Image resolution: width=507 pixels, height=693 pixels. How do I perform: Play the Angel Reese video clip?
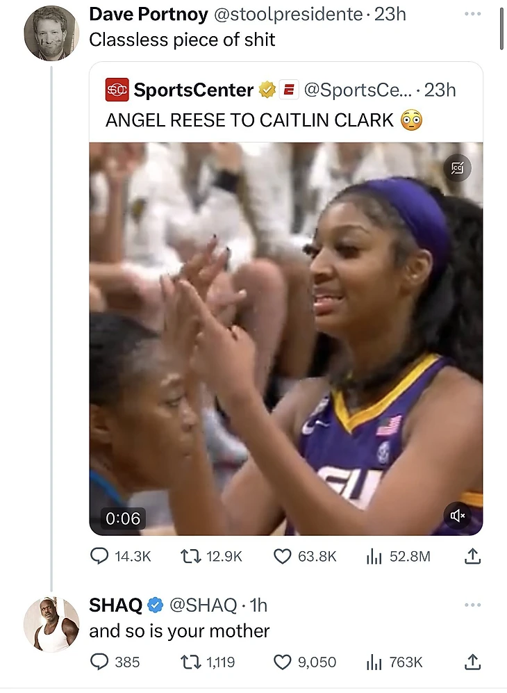coord(285,339)
